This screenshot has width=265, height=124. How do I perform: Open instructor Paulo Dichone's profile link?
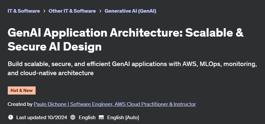[x=115, y=104]
